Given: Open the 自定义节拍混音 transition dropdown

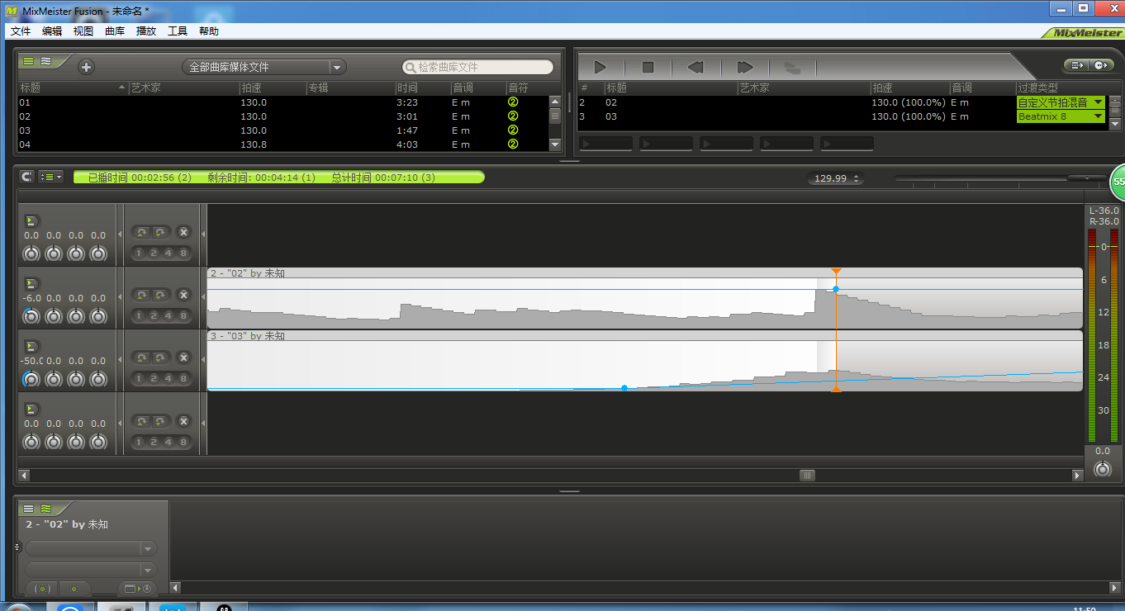Looking at the screenshot, I should coord(1061,102).
